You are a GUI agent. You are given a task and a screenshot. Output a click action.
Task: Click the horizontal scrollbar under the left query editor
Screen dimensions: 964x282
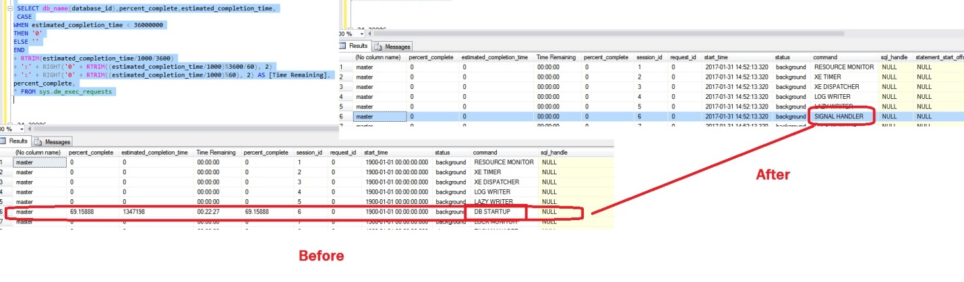tap(169, 129)
